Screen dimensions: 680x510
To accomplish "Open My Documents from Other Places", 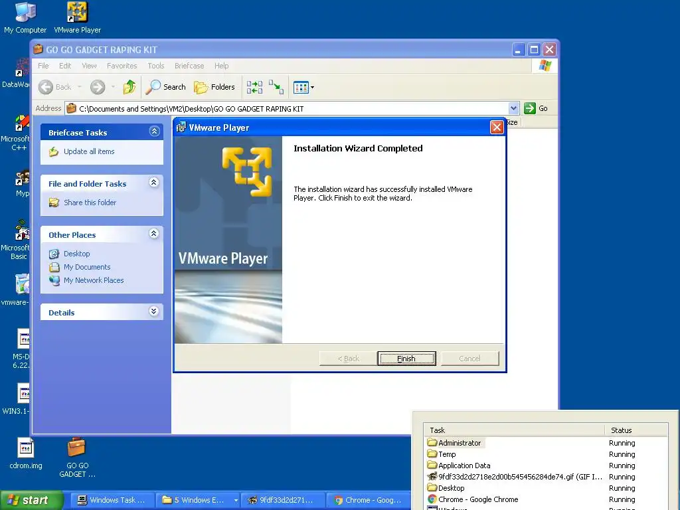I will (x=87, y=267).
